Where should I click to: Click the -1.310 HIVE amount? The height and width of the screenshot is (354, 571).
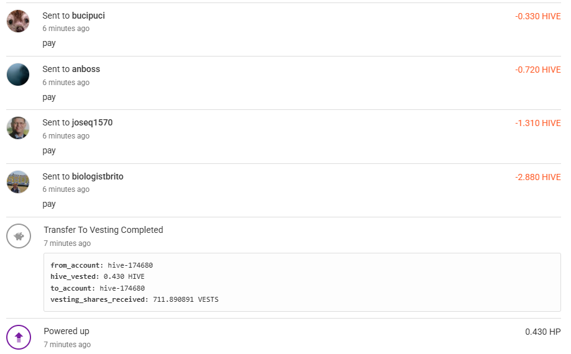537,123
